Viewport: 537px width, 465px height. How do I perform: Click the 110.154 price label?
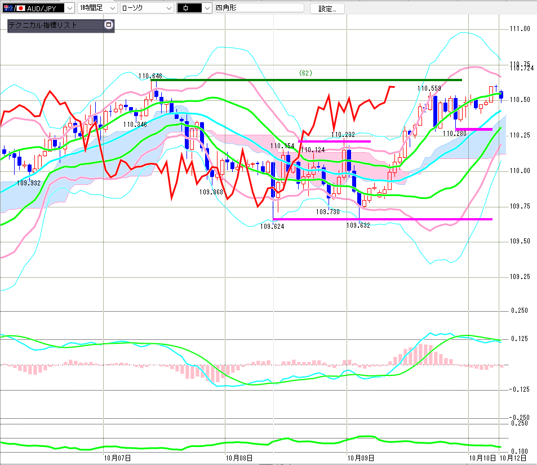click(282, 146)
